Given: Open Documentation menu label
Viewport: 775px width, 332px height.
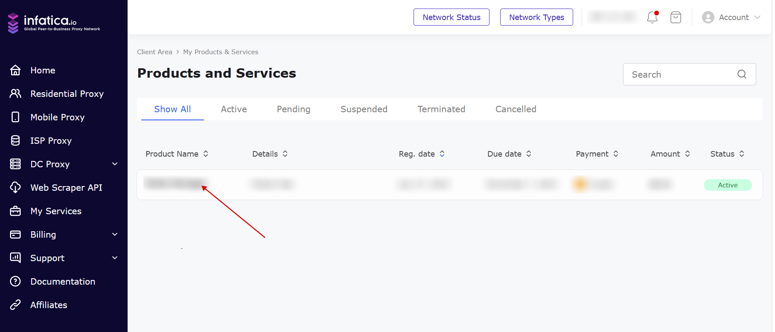Looking at the screenshot, I should (63, 281).
